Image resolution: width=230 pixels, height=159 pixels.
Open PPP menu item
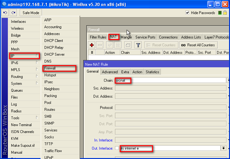pyautogui.click(x=24, y=42)
